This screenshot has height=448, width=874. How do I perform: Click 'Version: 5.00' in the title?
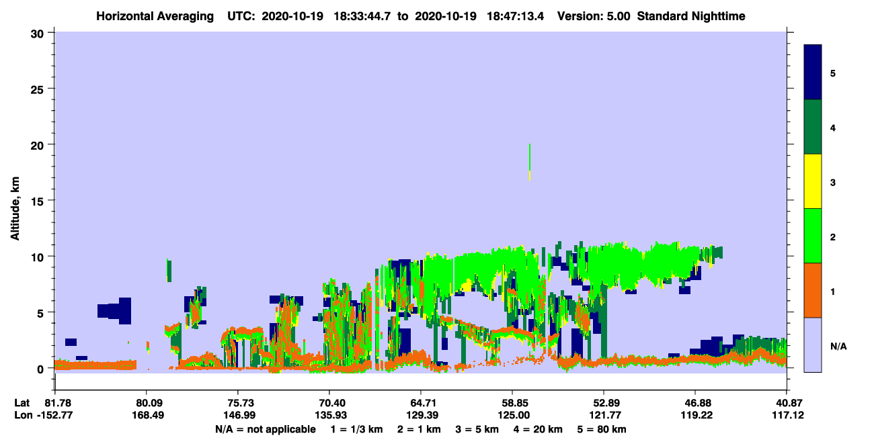593,16
